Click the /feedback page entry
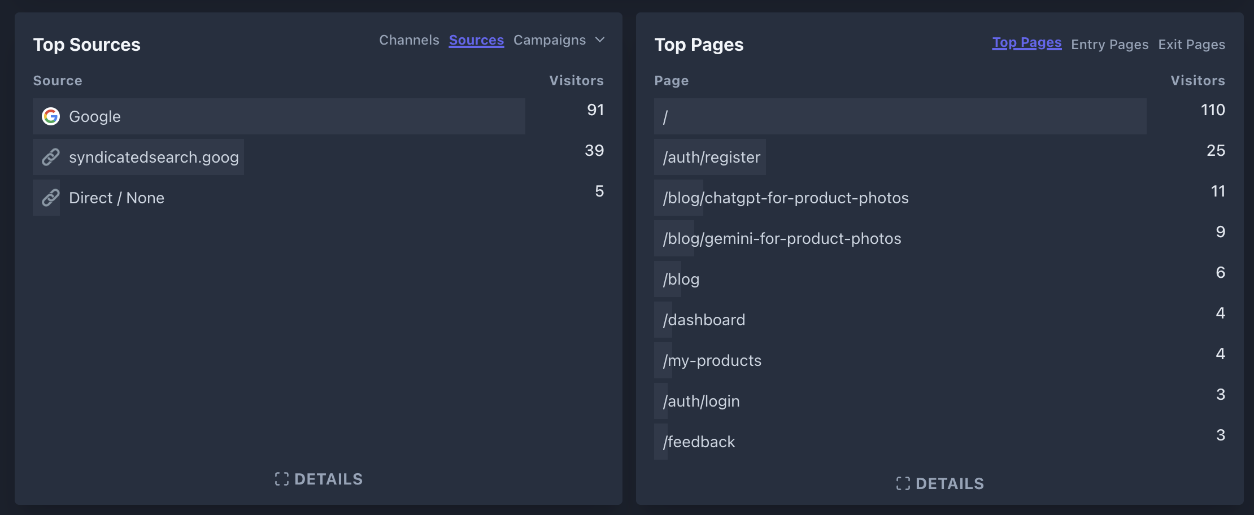Screen dimensions: 1254x515 click(x=699, y=442)
